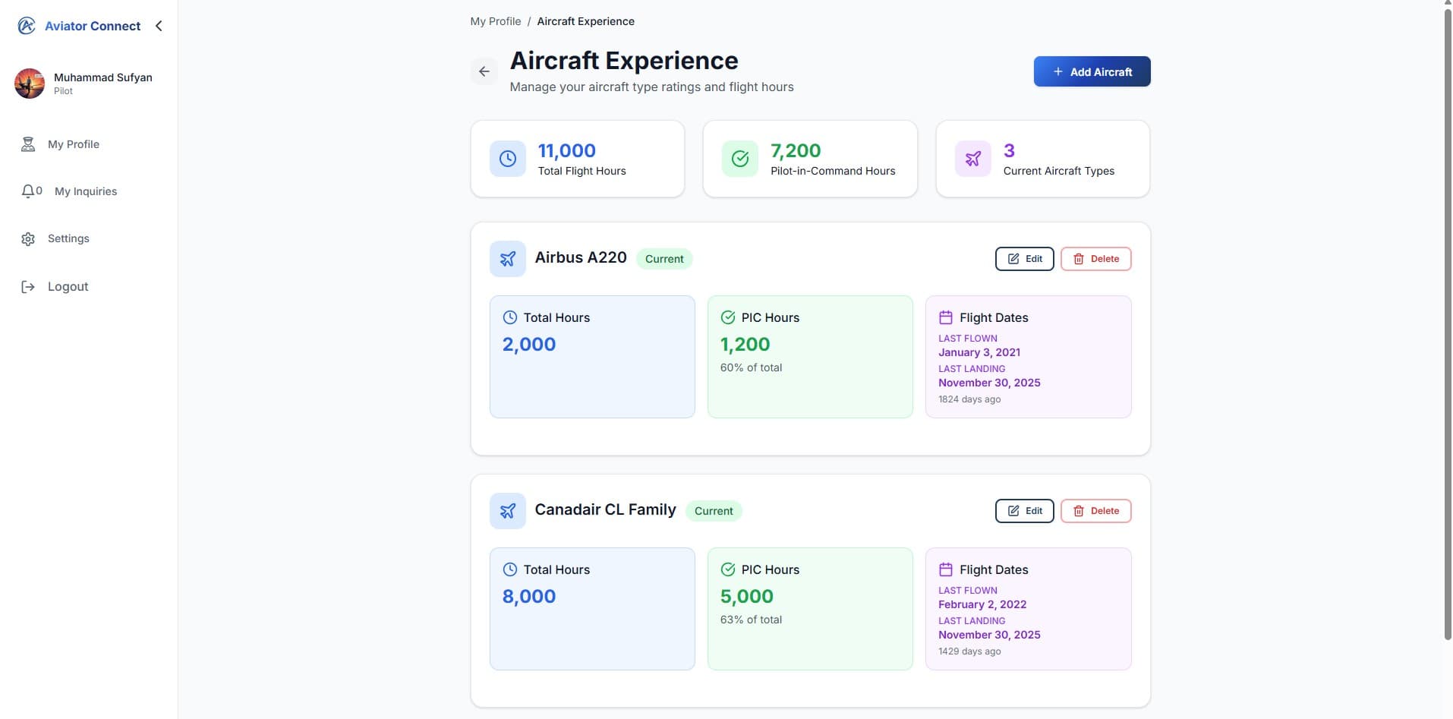The image size is (1453, 719).
Task: Select the Settings gear icon
Action: [x=27, y=238]
